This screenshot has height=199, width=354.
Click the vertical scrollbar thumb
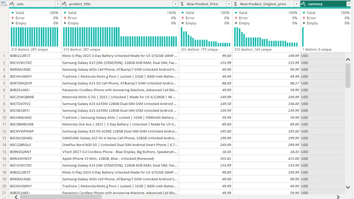pyautogui.click(x=348, y=75)
